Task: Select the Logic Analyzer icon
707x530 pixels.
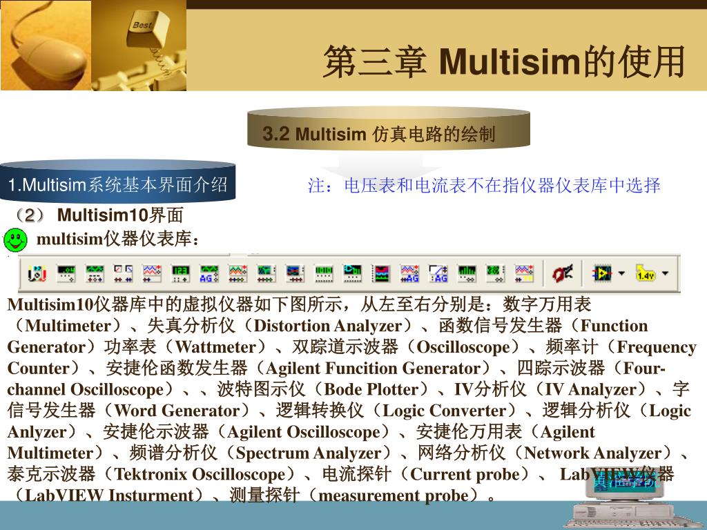Action: (381, 273)
